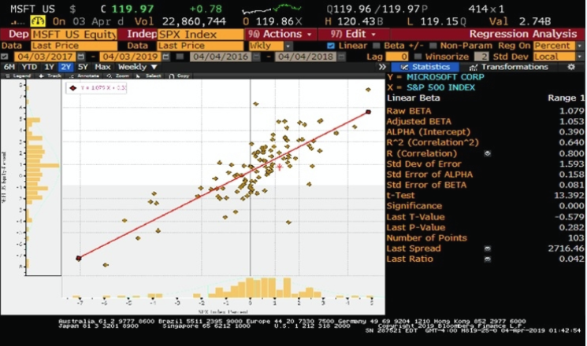The height and width of the screenshot is (346, 587).
Task: Edit the end date 04/03/2019 field
Action: (130, 57)
